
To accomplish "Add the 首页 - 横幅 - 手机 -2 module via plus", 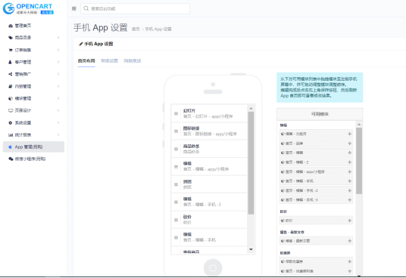I will pos(349,190).
